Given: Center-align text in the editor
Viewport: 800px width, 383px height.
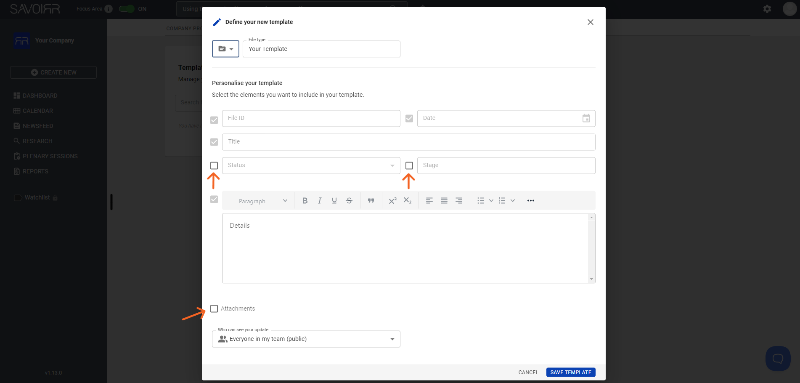Looking at the screenshot, I should click(x=444, y=201).
